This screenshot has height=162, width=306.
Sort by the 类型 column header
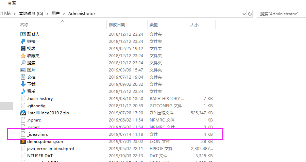[x=153, y=25]
